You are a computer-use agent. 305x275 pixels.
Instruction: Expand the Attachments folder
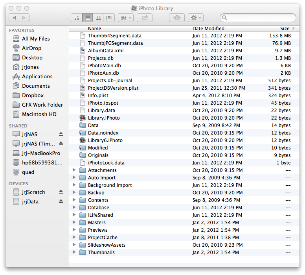(74, 170)
